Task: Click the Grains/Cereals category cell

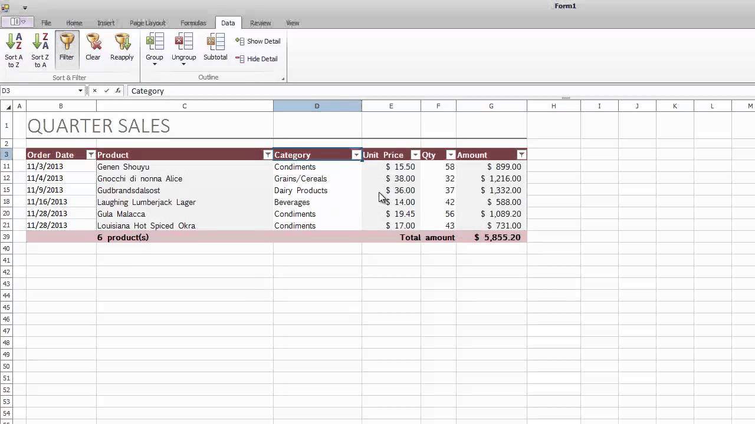Action: point(317,178)
